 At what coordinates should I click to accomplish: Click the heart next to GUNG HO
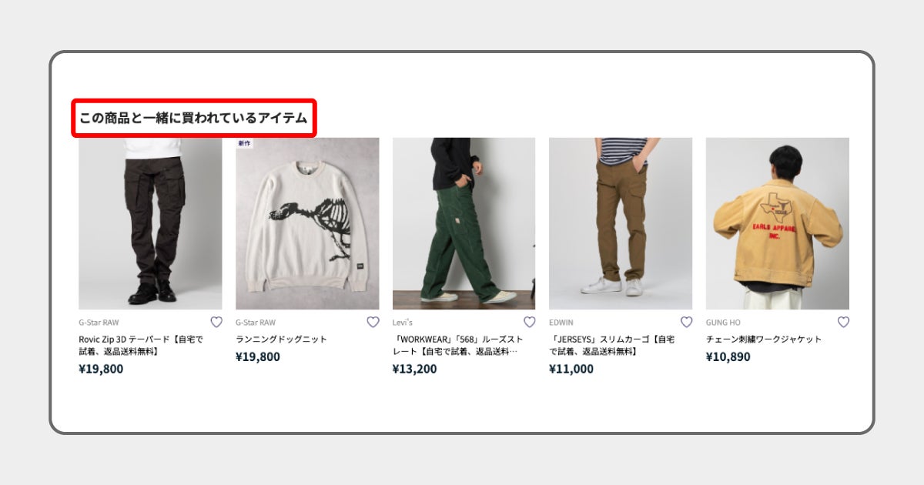click(843, 323)
